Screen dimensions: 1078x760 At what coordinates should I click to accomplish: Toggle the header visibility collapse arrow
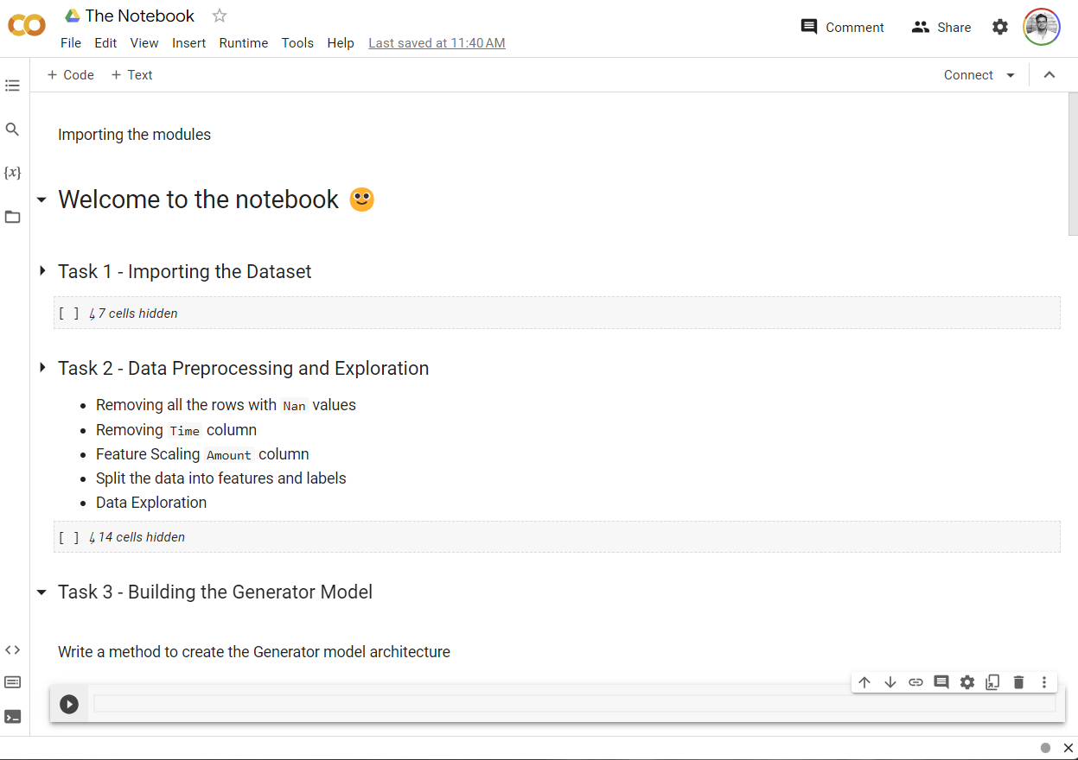(x=1049, y=75)
